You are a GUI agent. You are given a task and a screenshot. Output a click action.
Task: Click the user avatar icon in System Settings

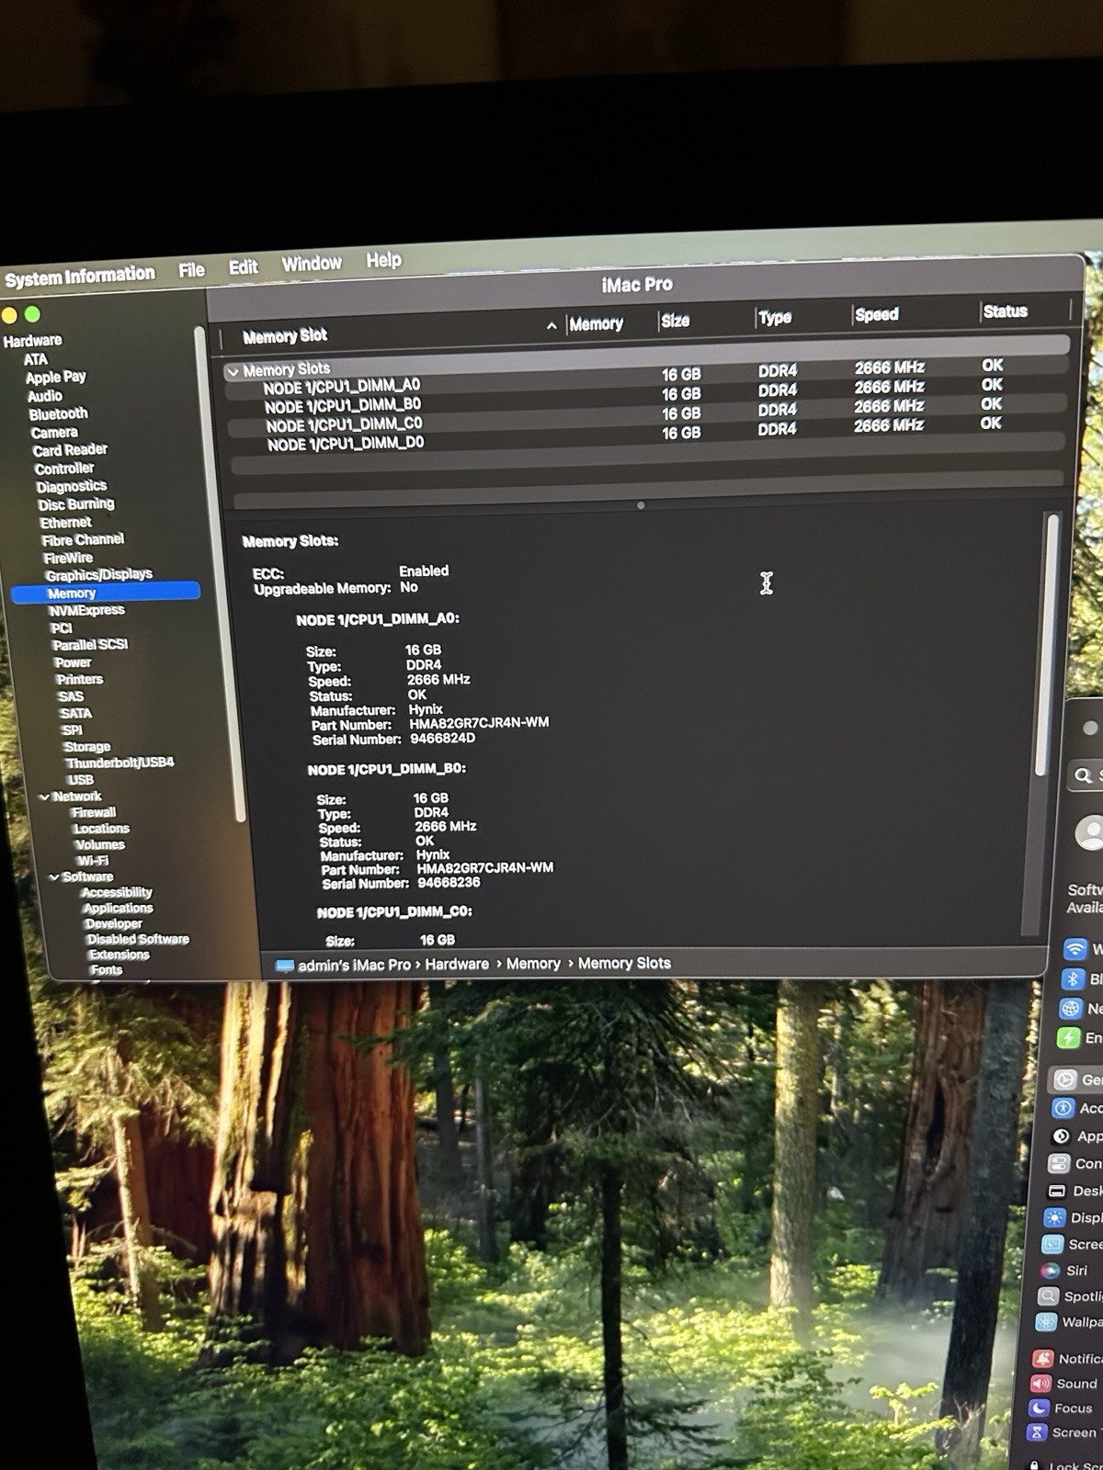tap(1090, 833)
